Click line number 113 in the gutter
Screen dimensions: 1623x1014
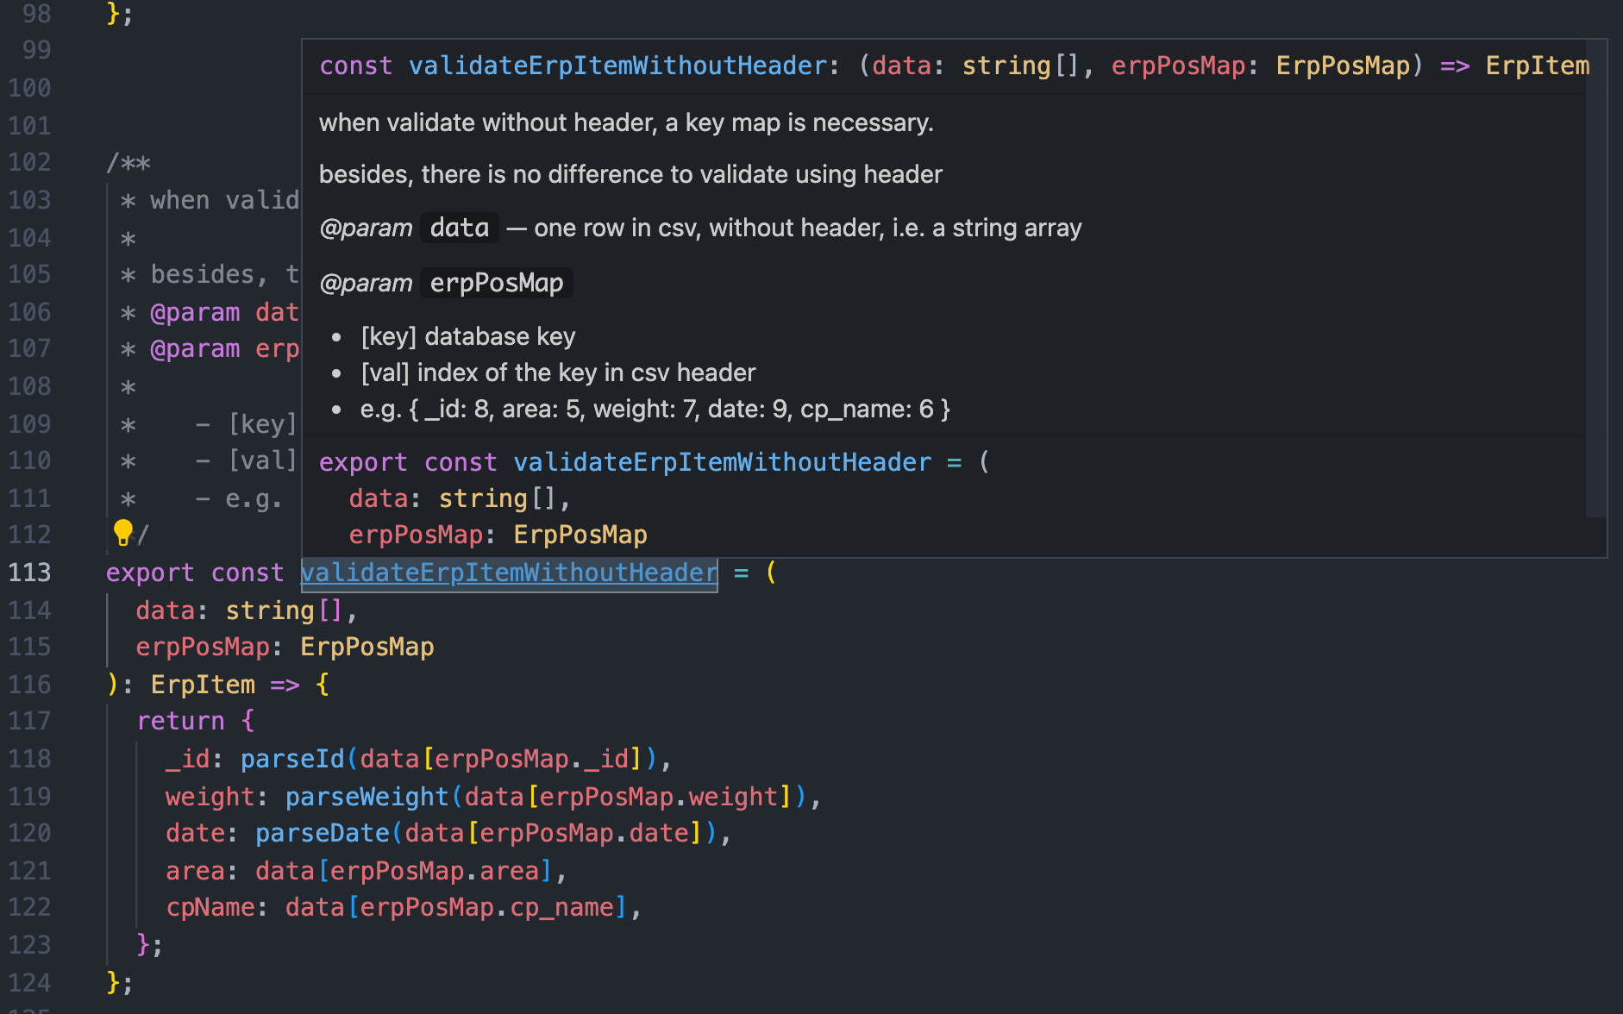(30, 573)
